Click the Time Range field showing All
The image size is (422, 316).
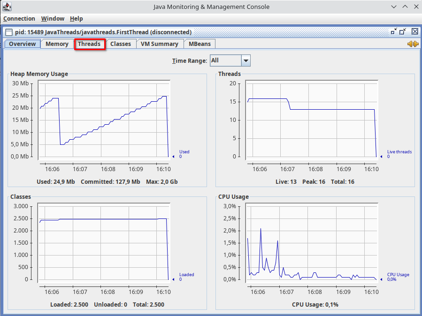[x=225, y=60]
